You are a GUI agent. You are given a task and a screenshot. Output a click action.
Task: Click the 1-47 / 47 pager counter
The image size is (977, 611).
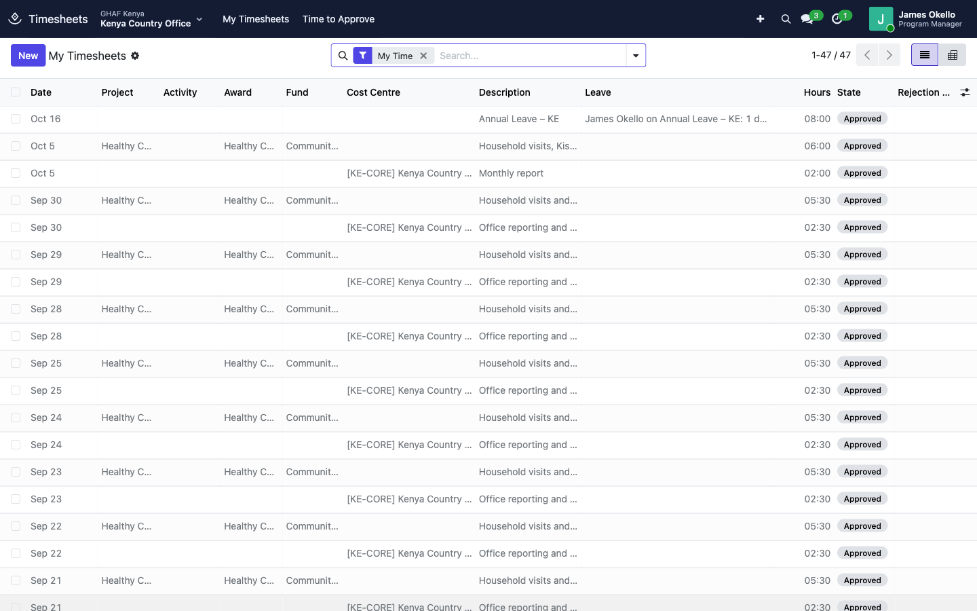tap(831, 55)
